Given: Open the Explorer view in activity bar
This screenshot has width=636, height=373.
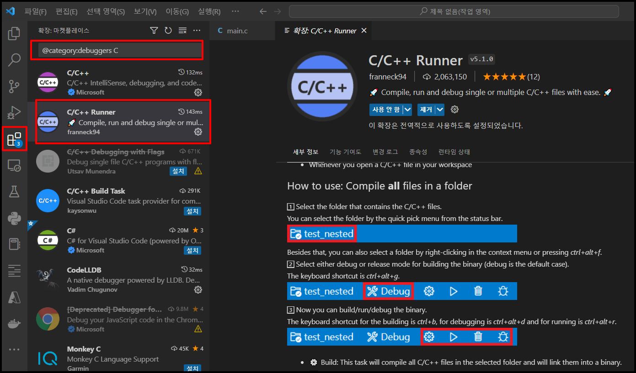Looking at the screenshot, I should (14, 33).
